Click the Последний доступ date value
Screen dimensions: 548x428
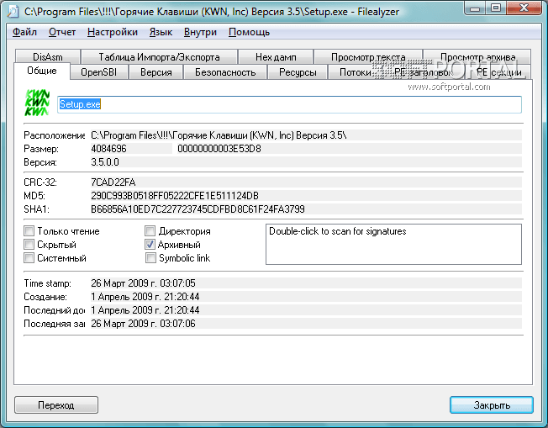tap(306, 310)
